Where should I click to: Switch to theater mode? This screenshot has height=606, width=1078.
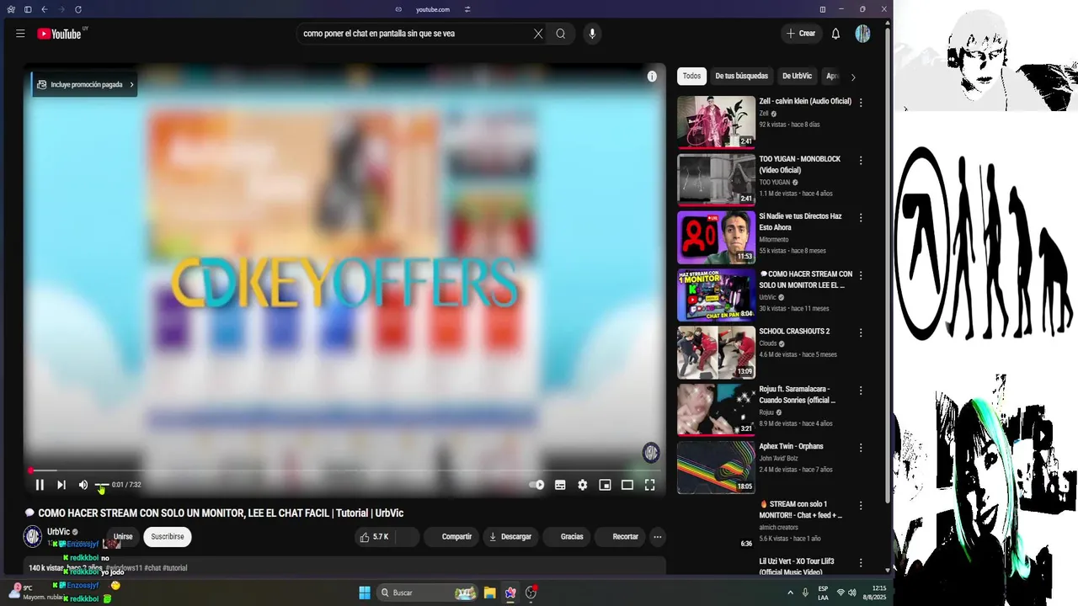coord(627,485)
